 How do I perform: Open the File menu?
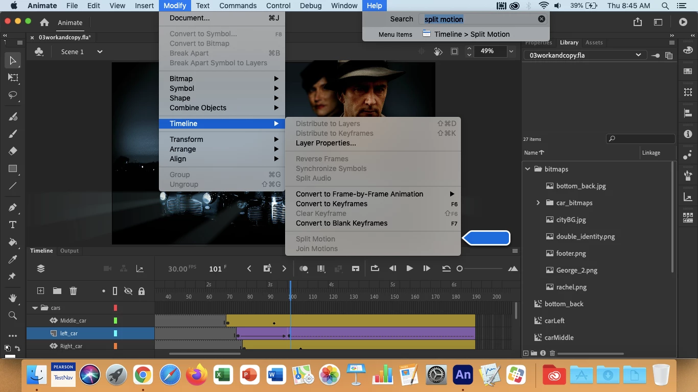(72, 6)
